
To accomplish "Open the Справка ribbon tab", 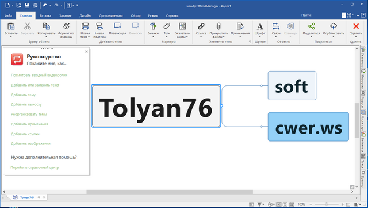I will click(x=172, y=15).
